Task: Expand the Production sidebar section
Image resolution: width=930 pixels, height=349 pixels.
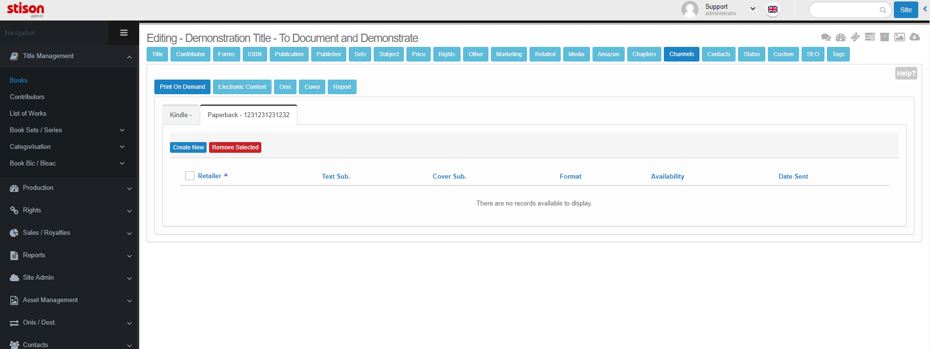Action: [x=69, y=188]
